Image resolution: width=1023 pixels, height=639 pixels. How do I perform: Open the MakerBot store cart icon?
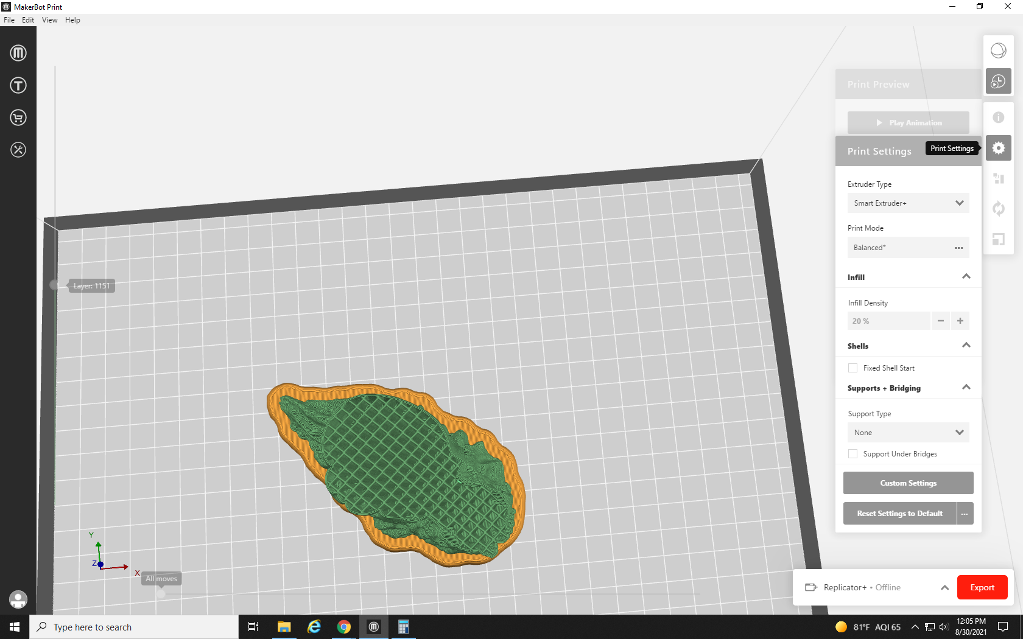click(18, 117)
